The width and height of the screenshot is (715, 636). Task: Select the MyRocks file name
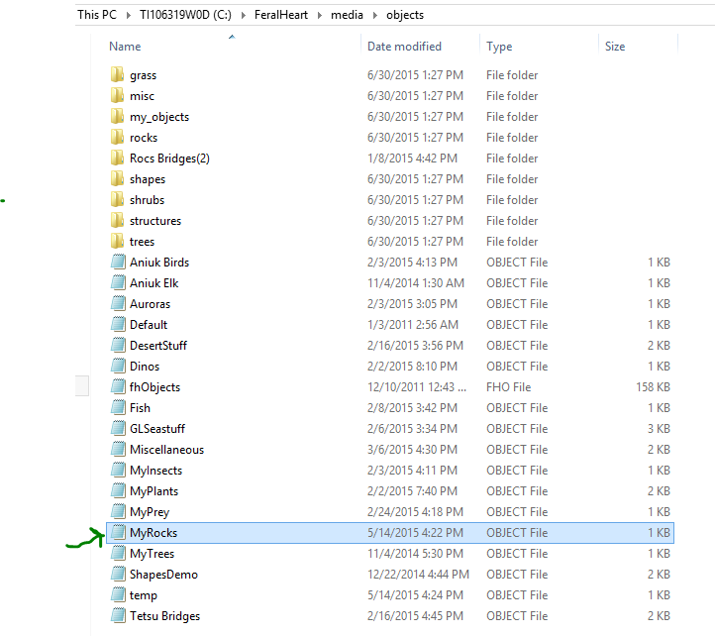(153, 532)
